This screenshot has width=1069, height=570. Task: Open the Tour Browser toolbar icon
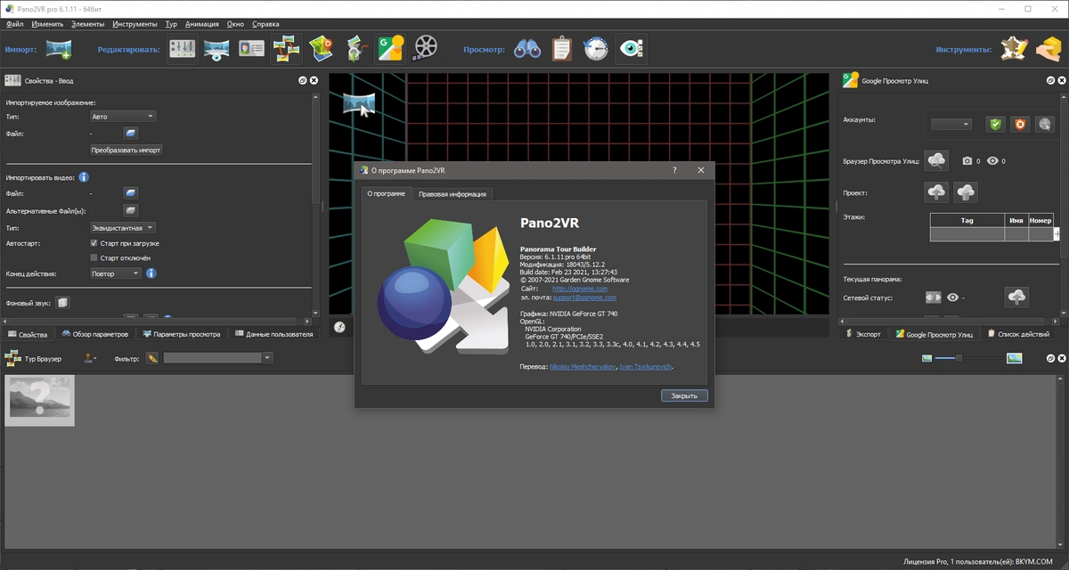(286, 48)
